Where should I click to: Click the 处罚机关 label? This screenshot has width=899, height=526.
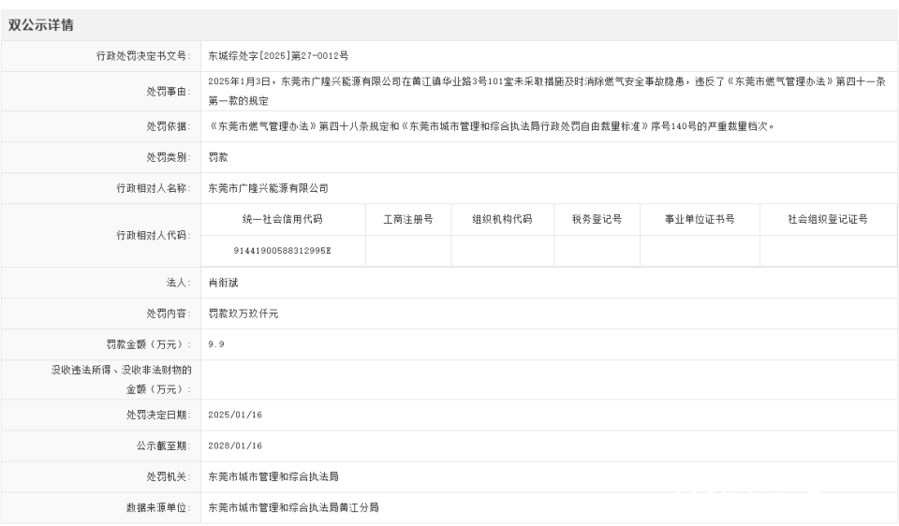coord(169,477)
